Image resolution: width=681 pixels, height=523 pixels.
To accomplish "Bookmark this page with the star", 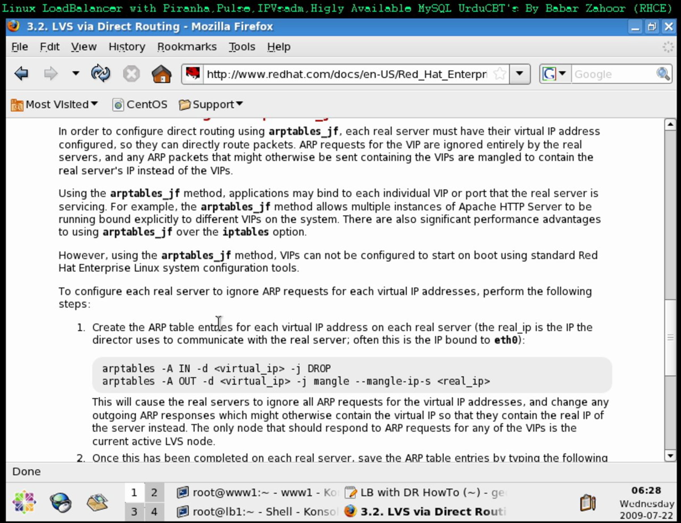I will [x=500, y=74].
